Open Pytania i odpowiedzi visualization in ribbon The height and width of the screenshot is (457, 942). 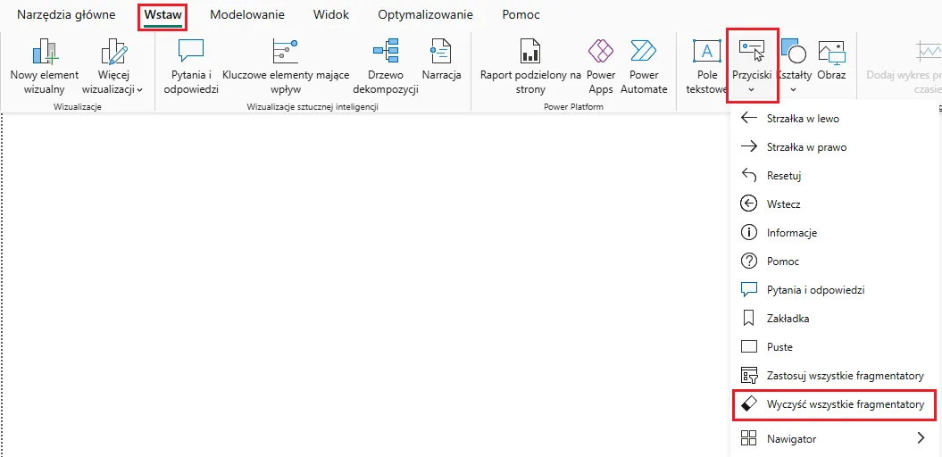click(191, 52)
